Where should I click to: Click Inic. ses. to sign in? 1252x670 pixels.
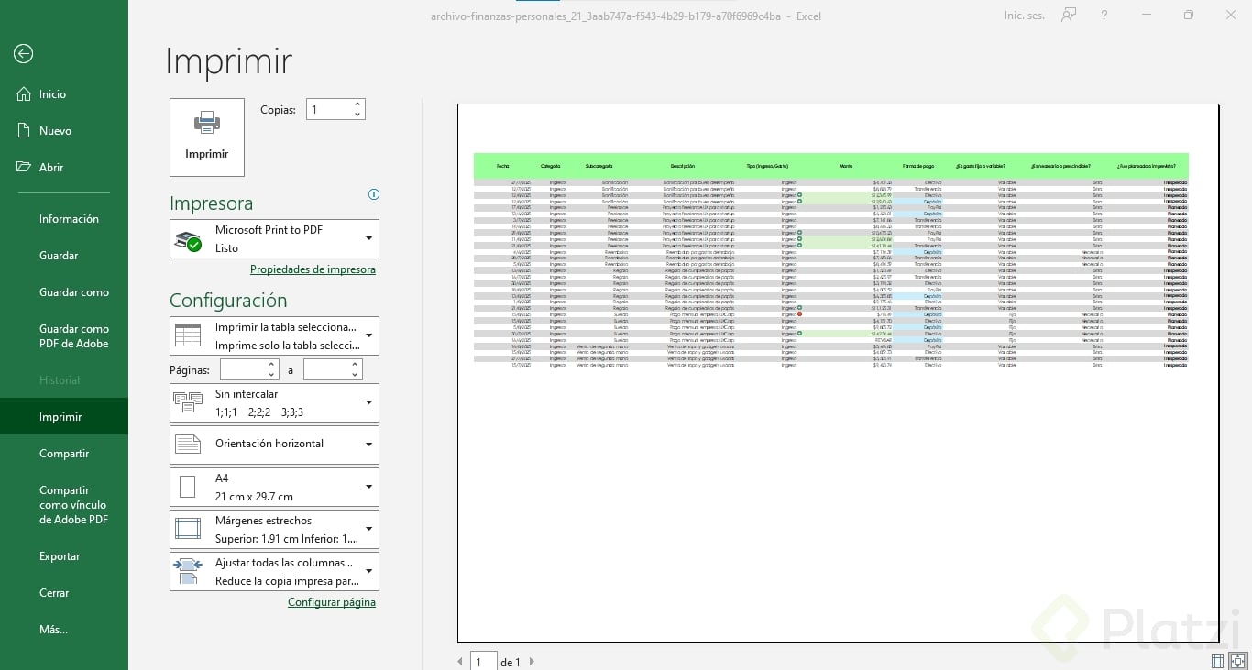(1024, 16)
